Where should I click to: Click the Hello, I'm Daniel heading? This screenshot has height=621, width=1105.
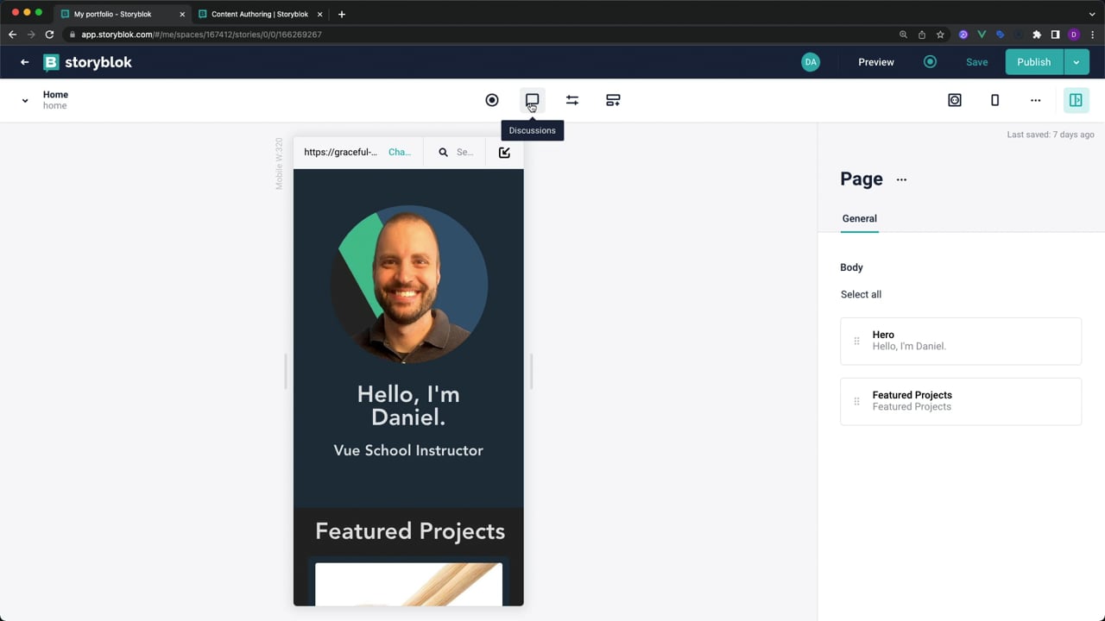pyautogui.click(x=408, y=405)
